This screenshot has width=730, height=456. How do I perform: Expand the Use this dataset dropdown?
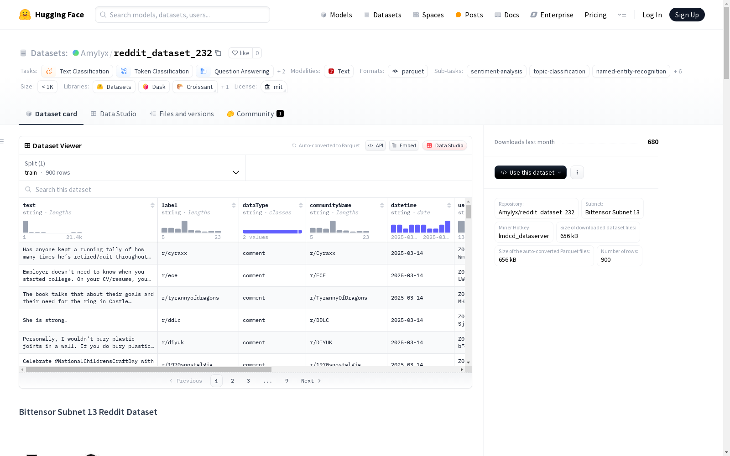(x=531, y=172)
